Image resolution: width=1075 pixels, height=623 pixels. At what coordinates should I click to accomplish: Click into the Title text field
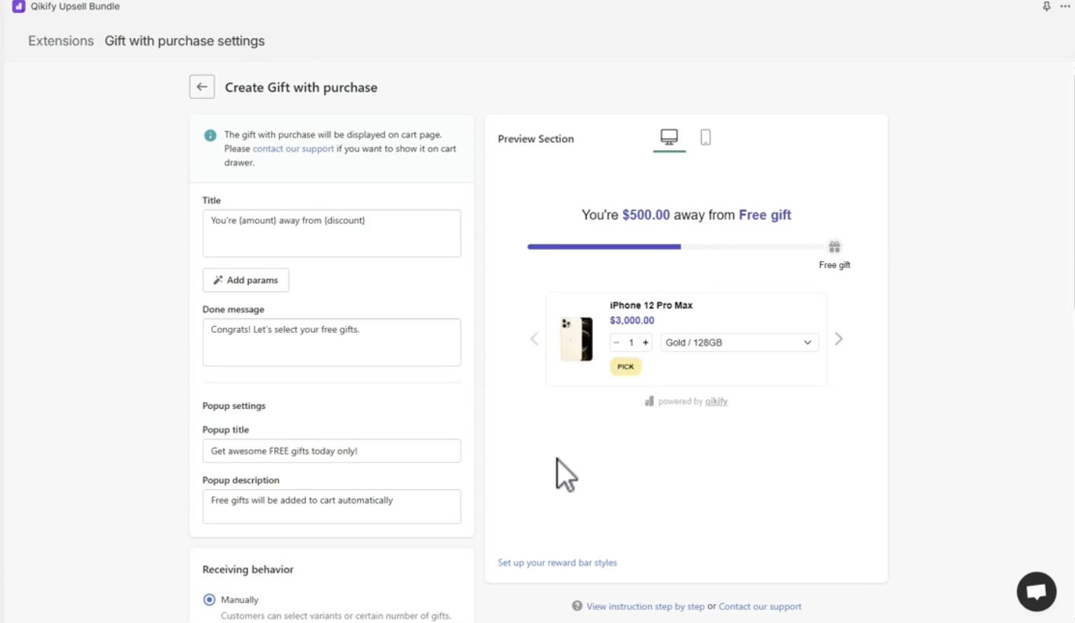tap(332, 234)
